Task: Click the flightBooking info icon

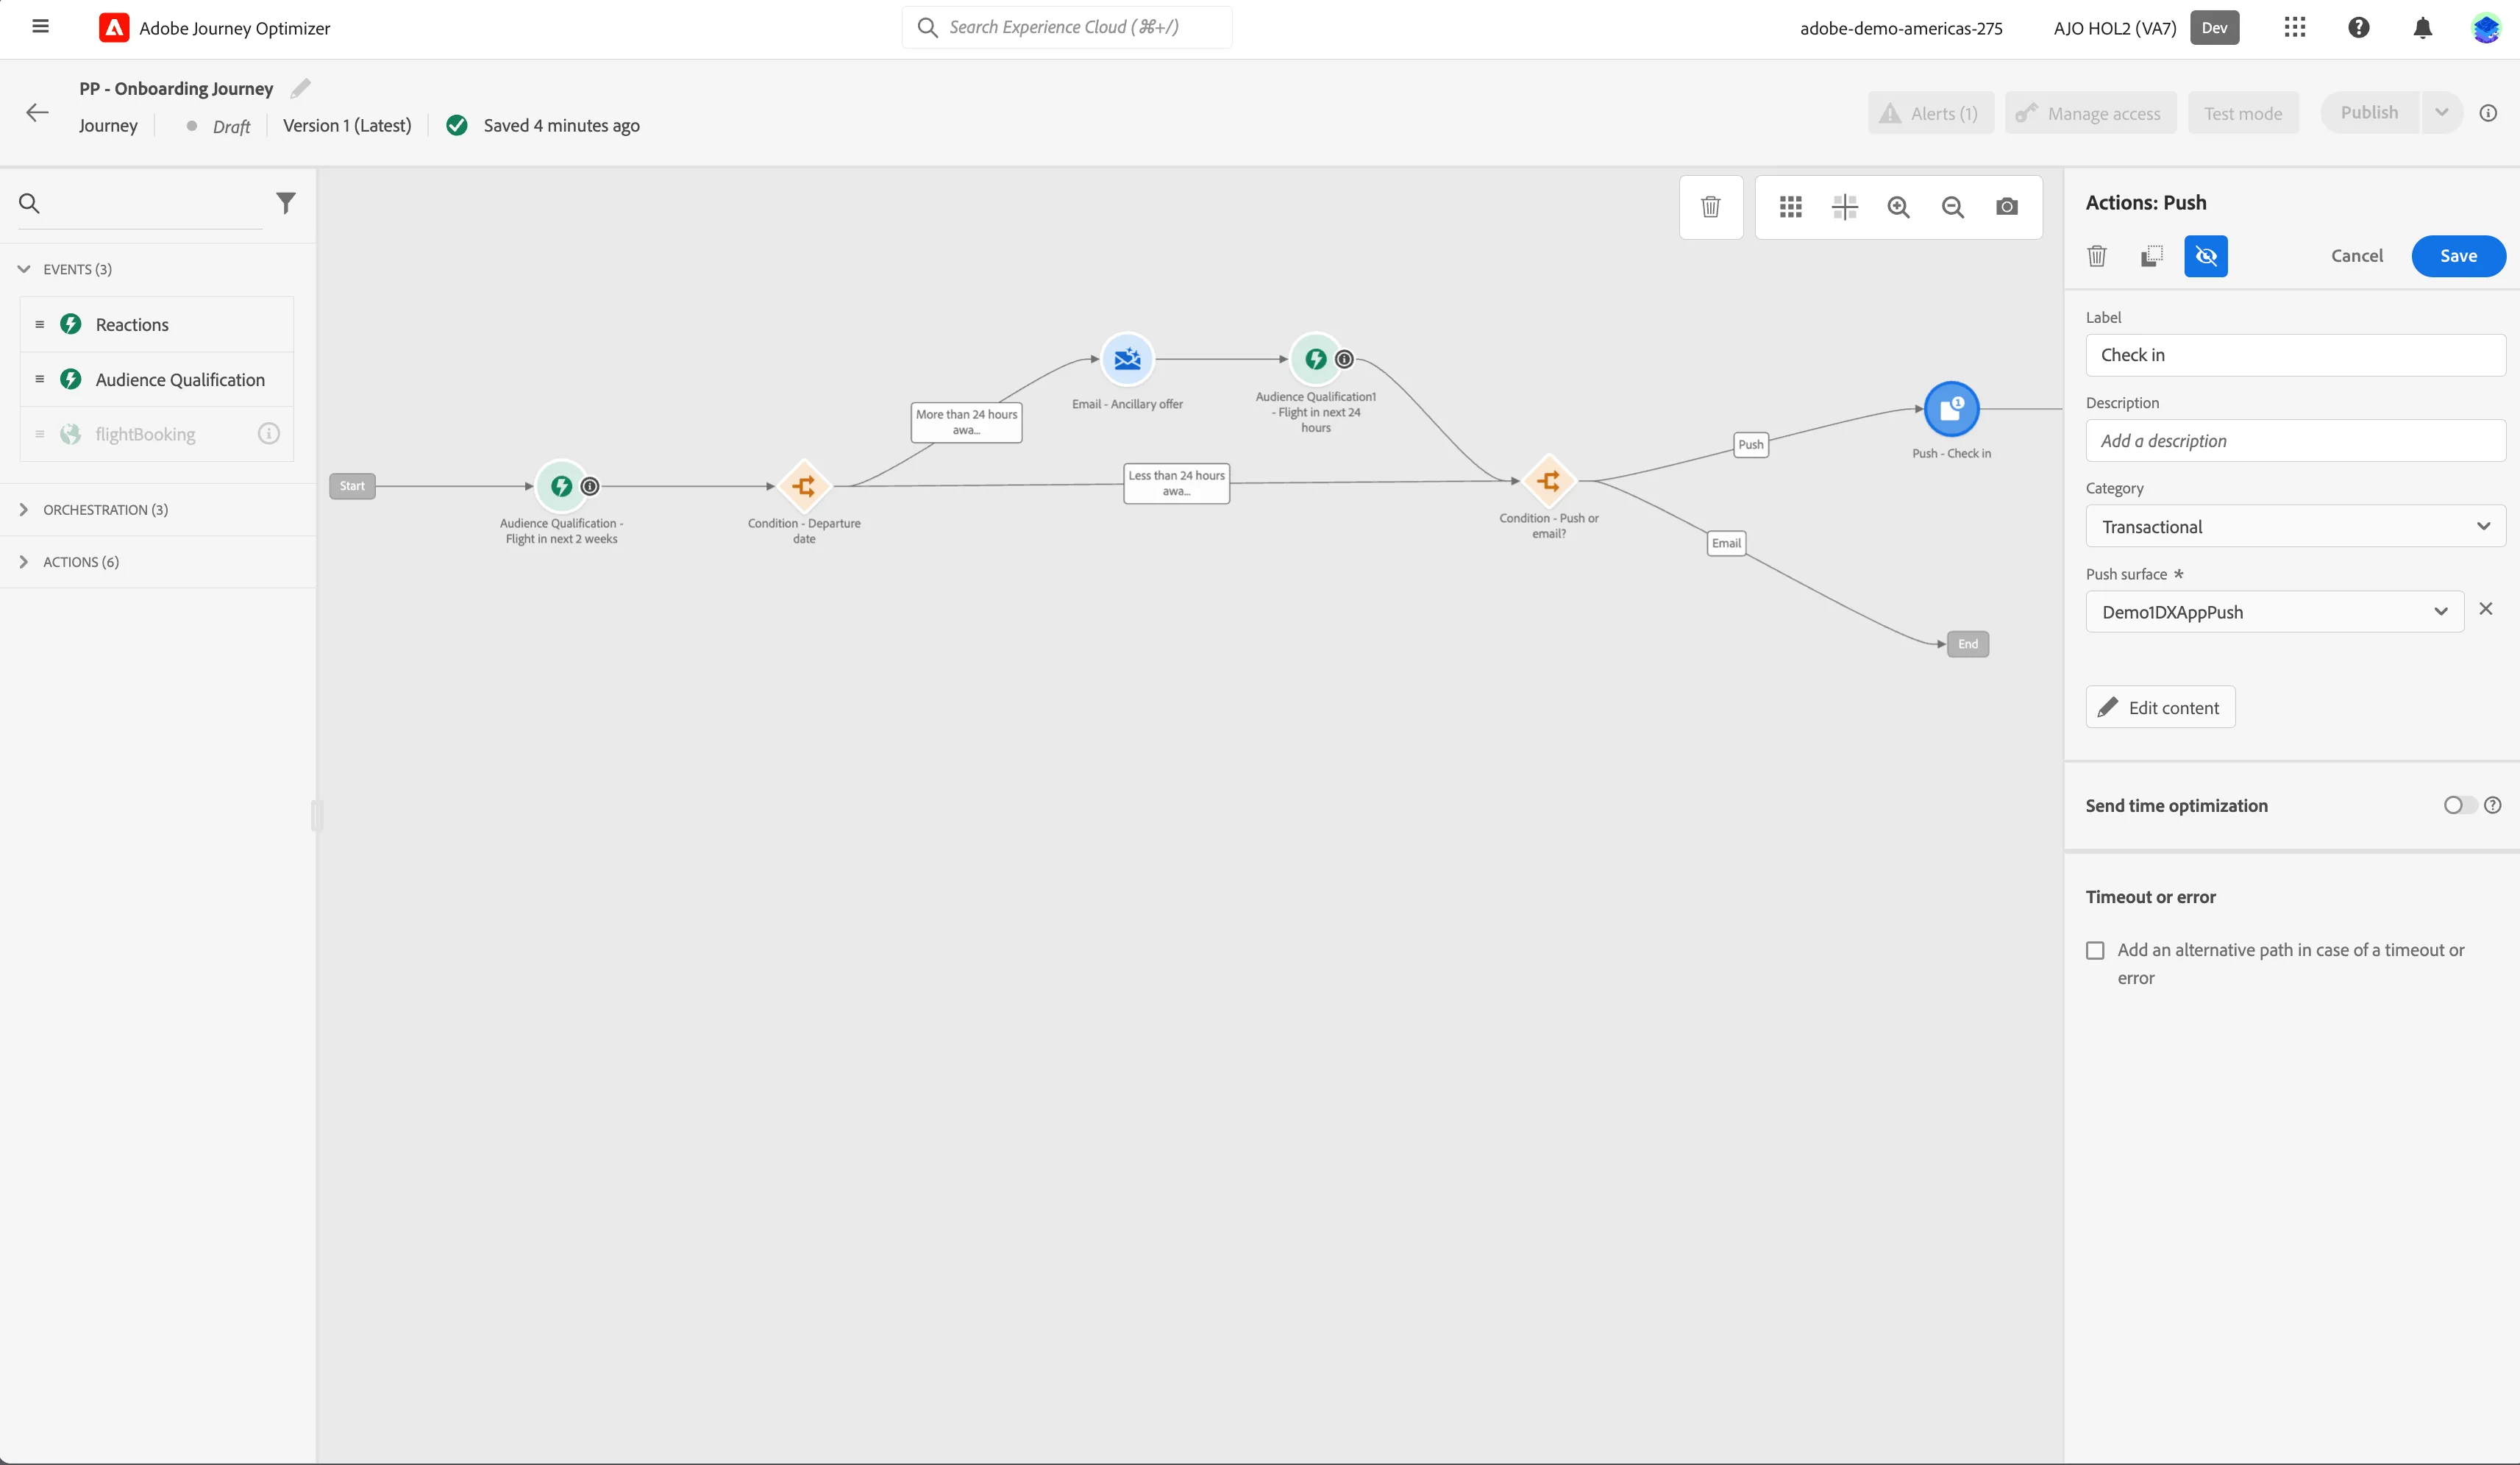Action: coord(269,433)
